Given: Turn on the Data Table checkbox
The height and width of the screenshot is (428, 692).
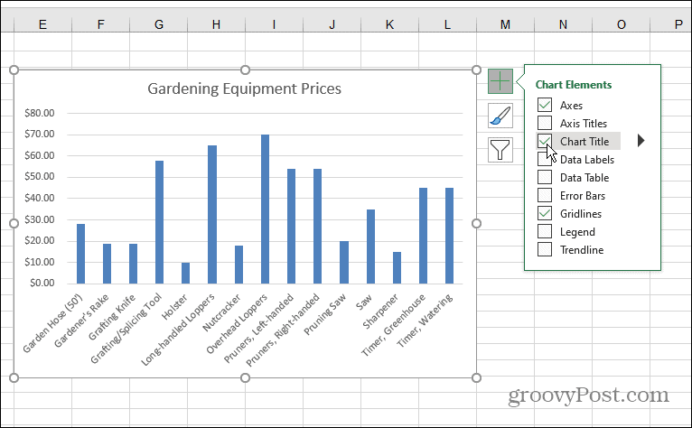Looking at the screenshot, I should coord(545,178).
